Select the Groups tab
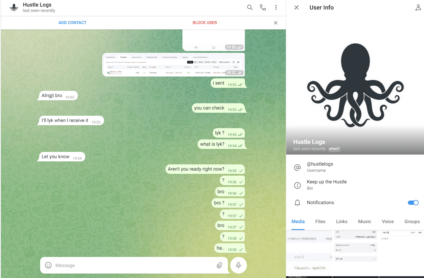Viewport: 424px width, 278px height. pyautogui.click(x=412, y=222)
